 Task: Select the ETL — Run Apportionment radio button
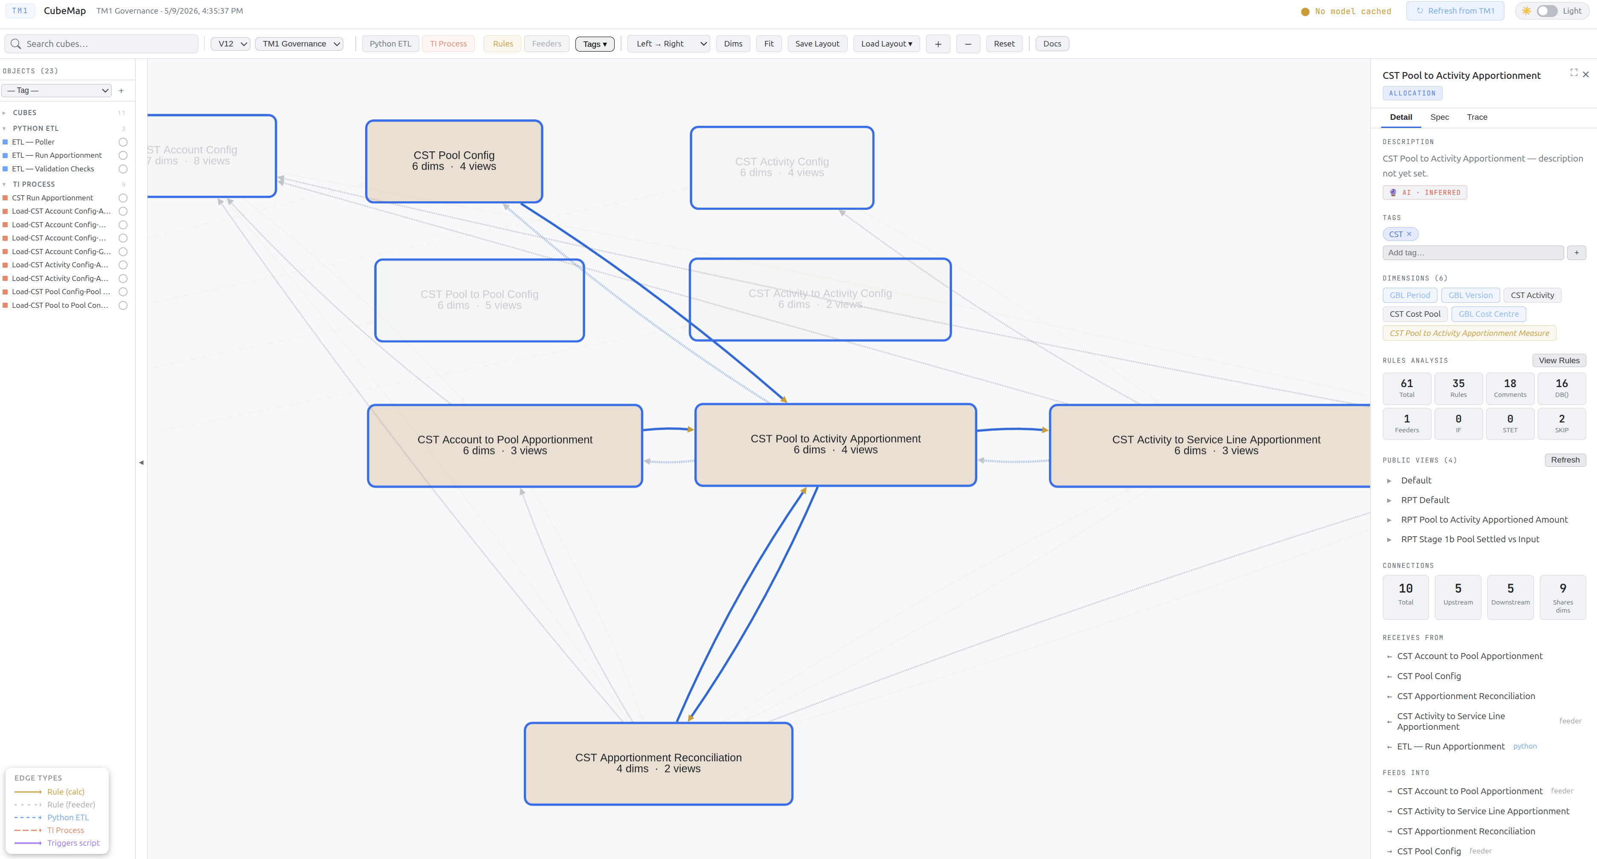pos(123,156)
